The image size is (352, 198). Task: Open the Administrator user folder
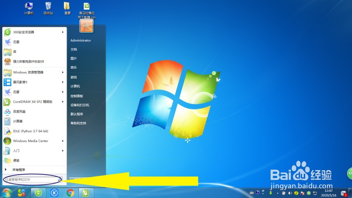point(81,40)
